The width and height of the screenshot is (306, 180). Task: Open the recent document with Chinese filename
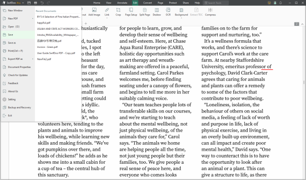click(x=49, y=41)
